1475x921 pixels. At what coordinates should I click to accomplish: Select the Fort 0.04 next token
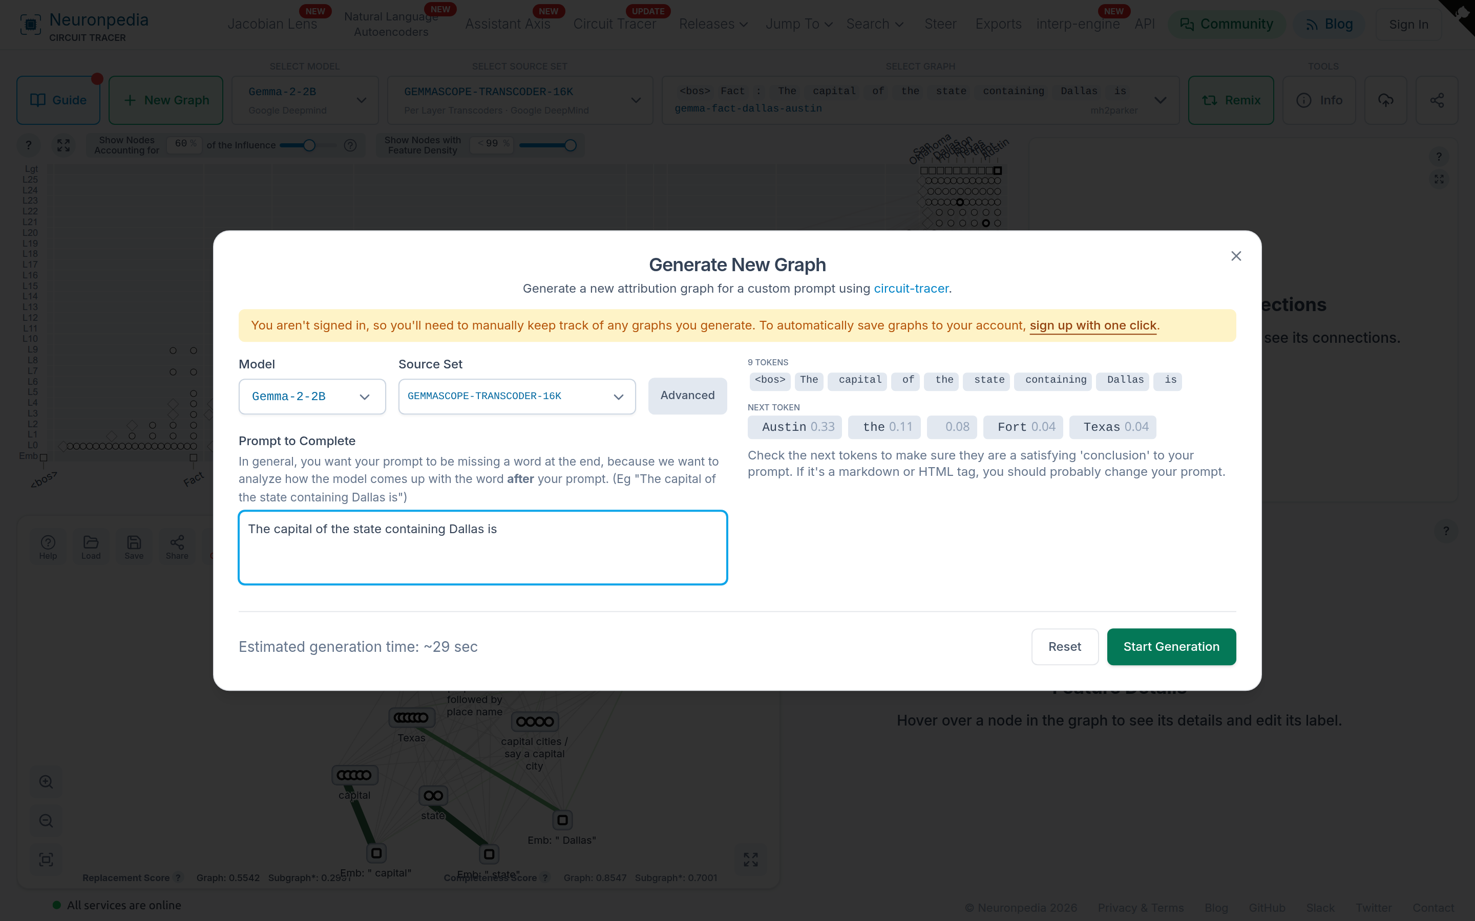(1023, 427)
